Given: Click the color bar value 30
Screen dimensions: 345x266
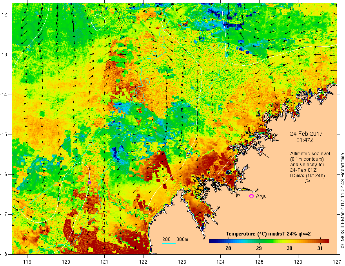Looking at the screenshot, I should coord(289,248).
